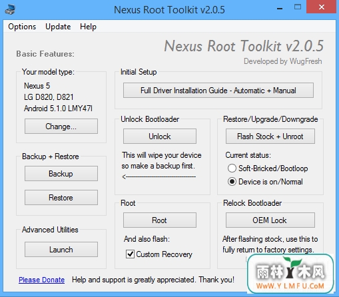Maximize the Nexus Root Toolkit window
339x297 pixels.
click(x=298, y=7)
